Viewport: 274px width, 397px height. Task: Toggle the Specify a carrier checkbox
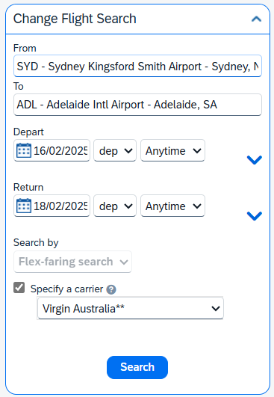click(19, 288)
